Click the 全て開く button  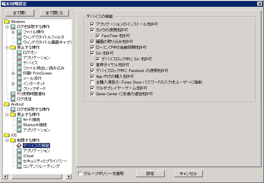click(20, 13)
